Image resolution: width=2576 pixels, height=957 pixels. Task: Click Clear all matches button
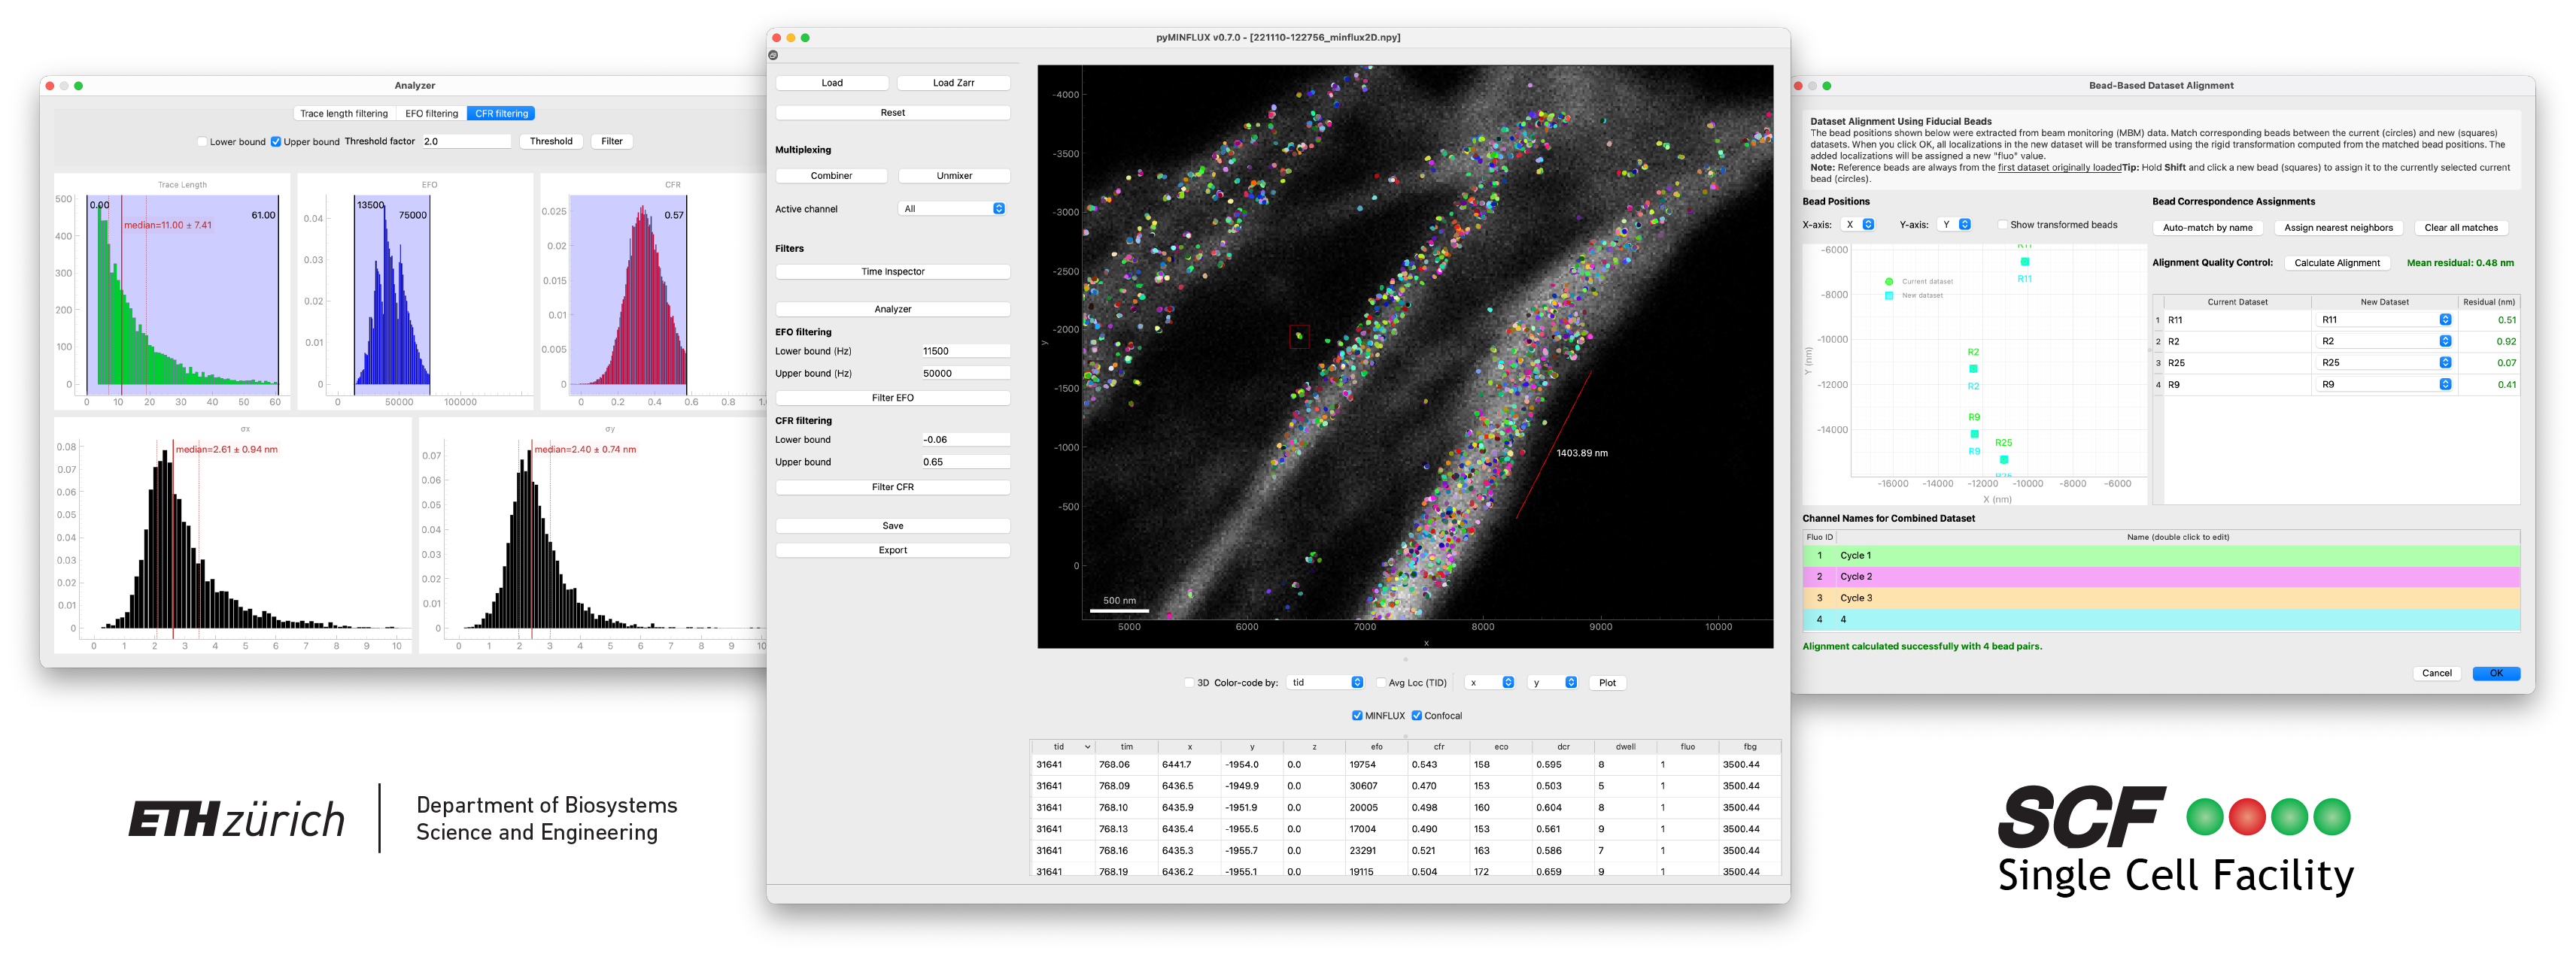click(2461, 228)
